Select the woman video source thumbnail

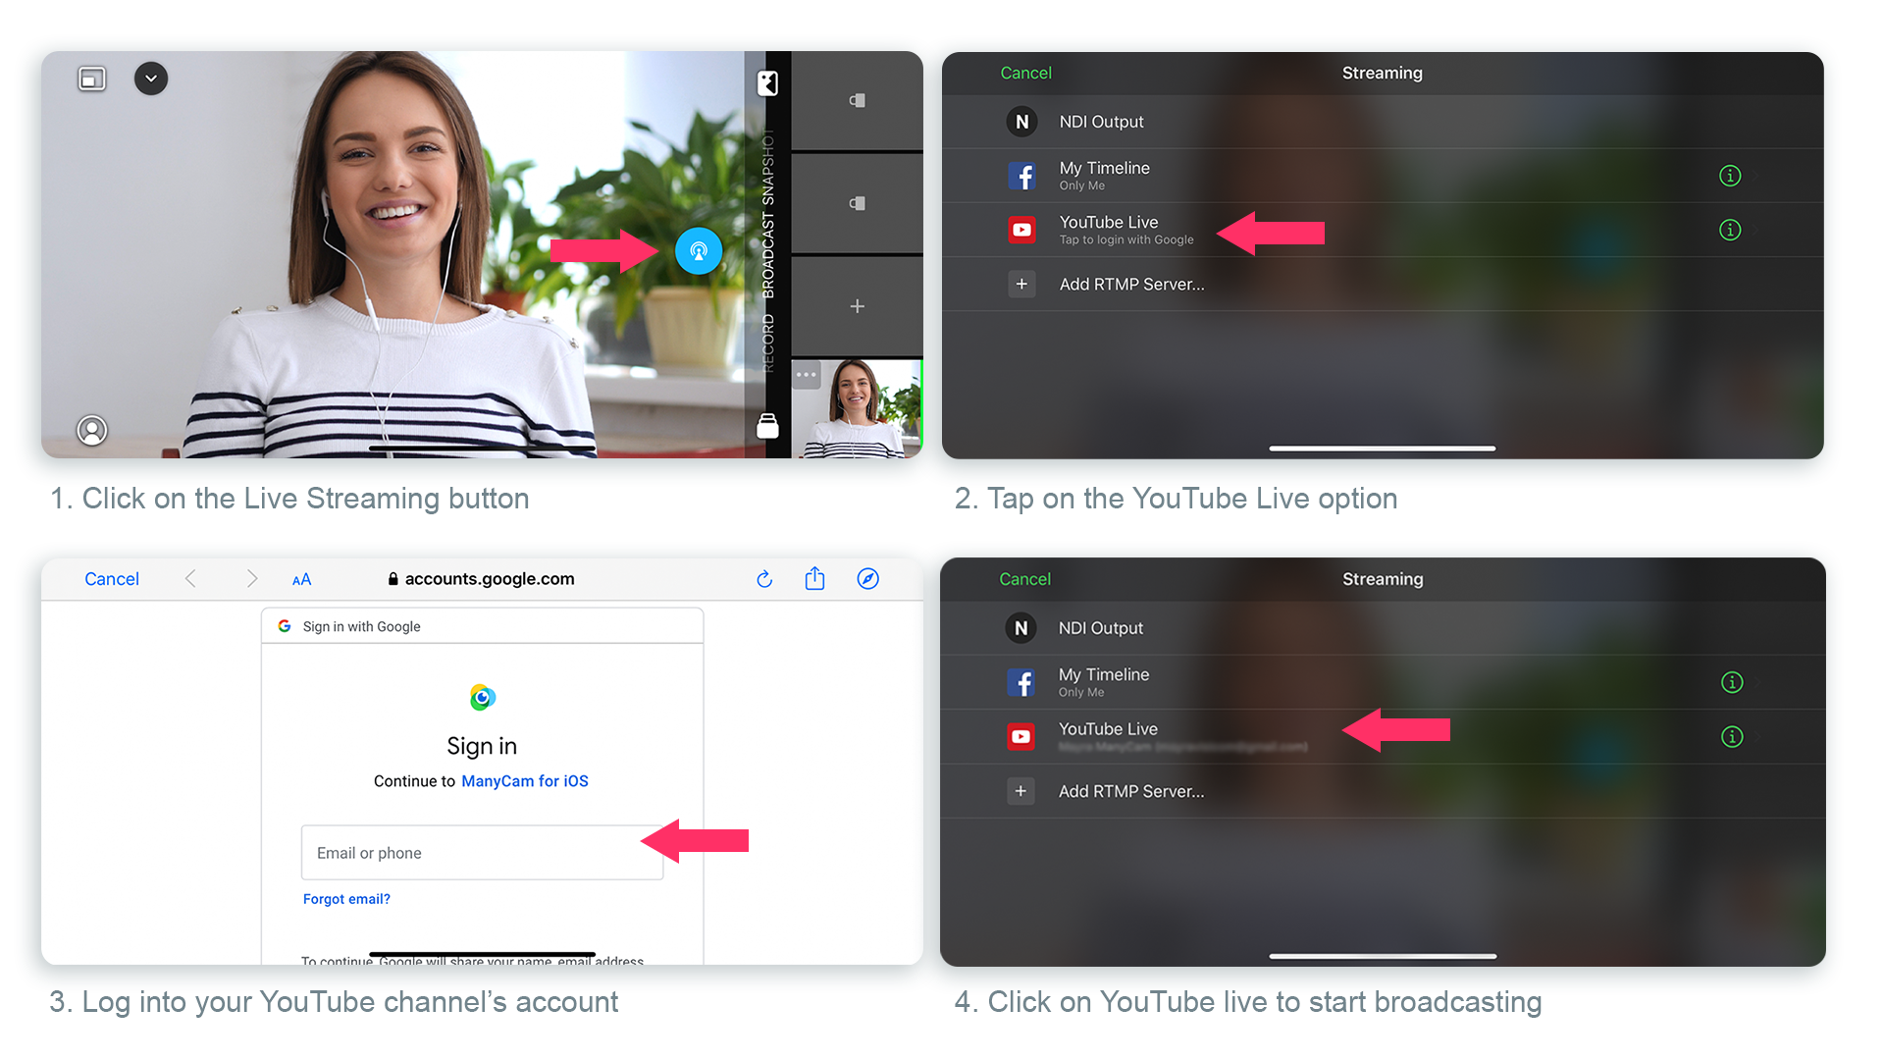(x=857, y=408)
